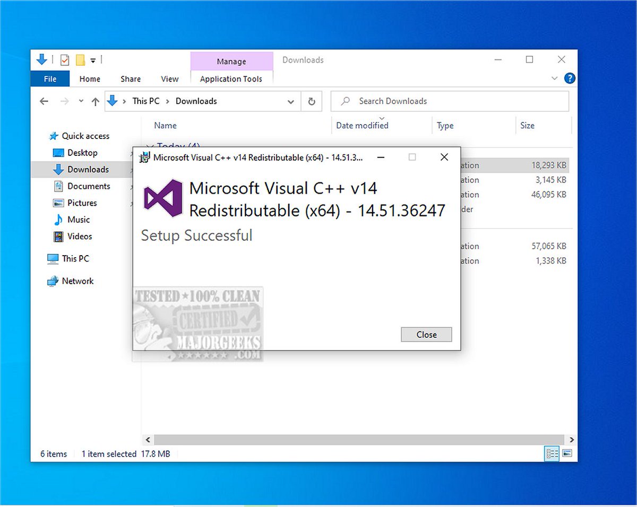Click Close in the Setup Successful dialog
Image resolution: width=637 pixels, height=507 pixels.
coord(426,335)
